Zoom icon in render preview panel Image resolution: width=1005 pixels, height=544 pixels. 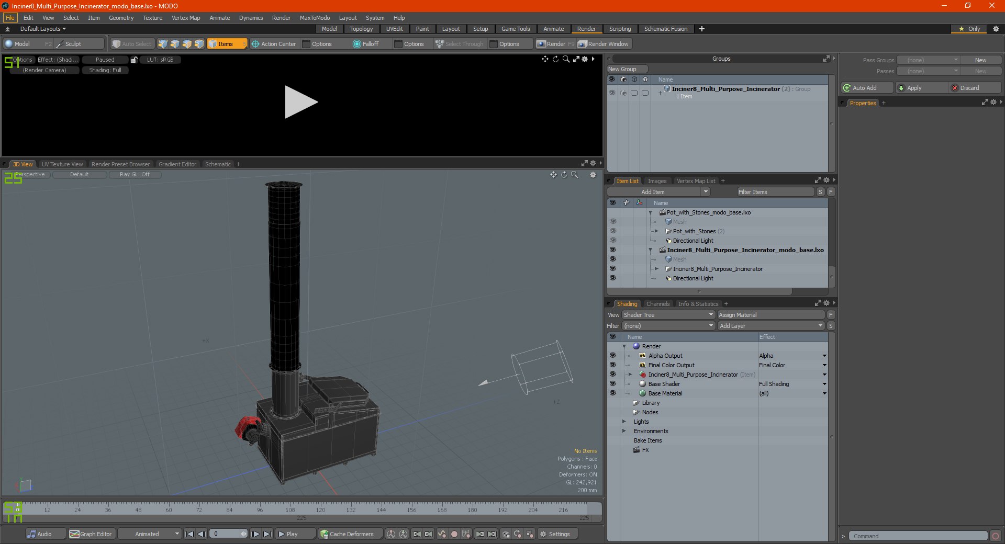point(566,59)
